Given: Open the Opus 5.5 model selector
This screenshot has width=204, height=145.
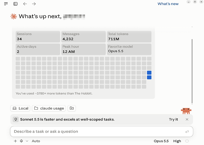Looking at the screenshot, I should (x=161, y=141).
